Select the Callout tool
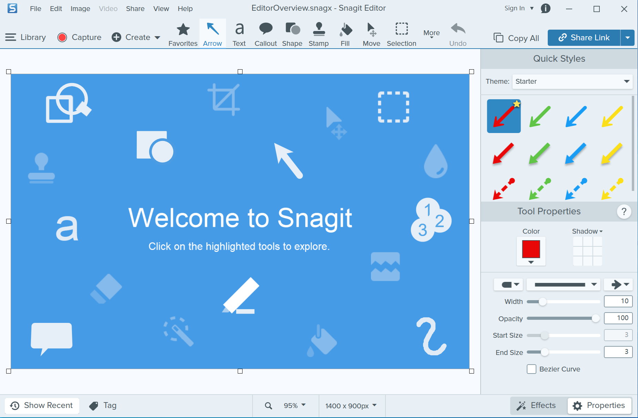The width and height of the screenshot is (638, 418). tap(266, 34)
